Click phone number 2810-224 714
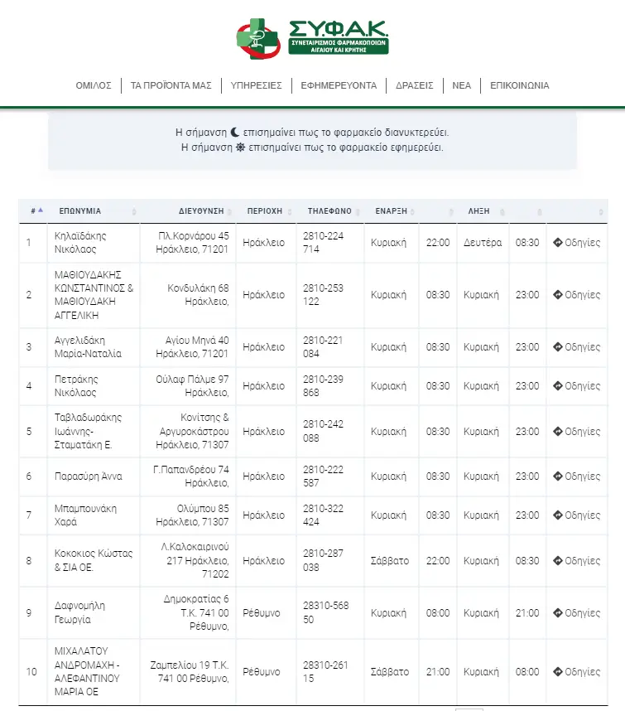This screenshot has width=625, height=711. coord(323,243)
